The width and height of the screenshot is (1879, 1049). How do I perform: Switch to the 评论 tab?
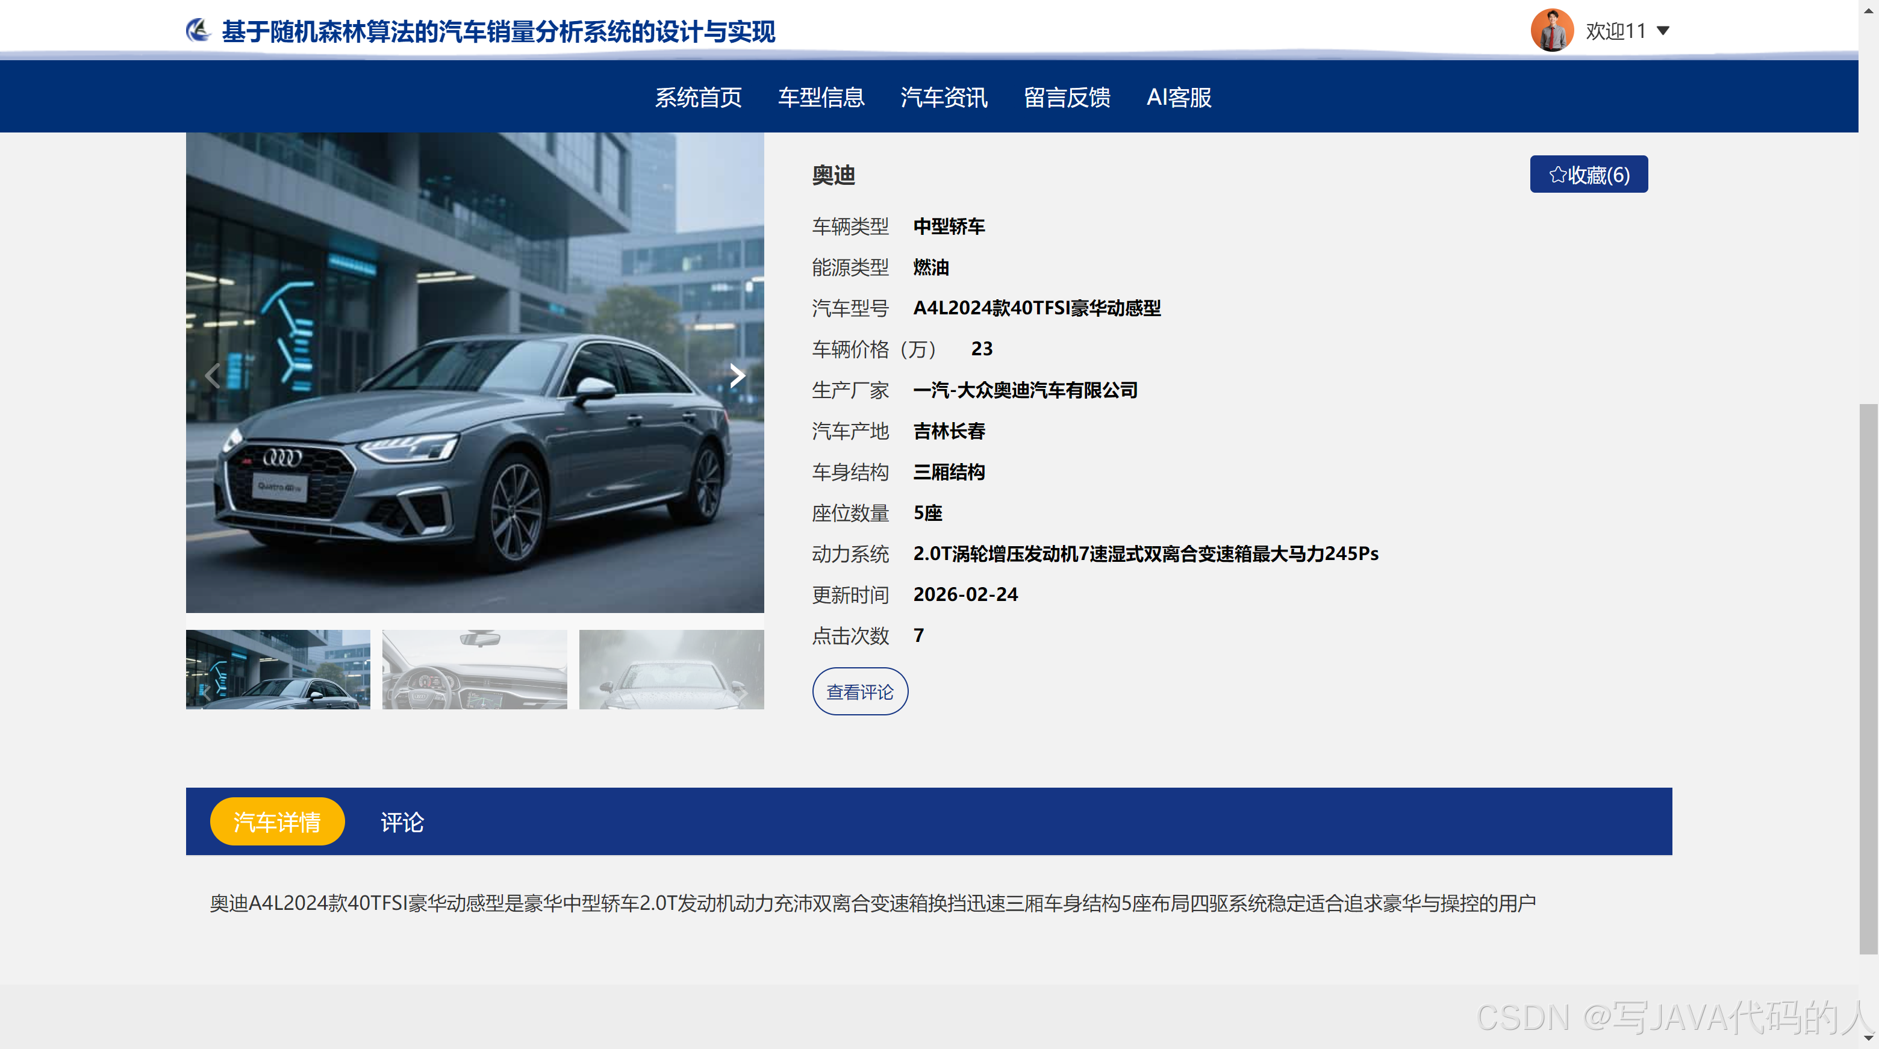[x=402, y=822]
